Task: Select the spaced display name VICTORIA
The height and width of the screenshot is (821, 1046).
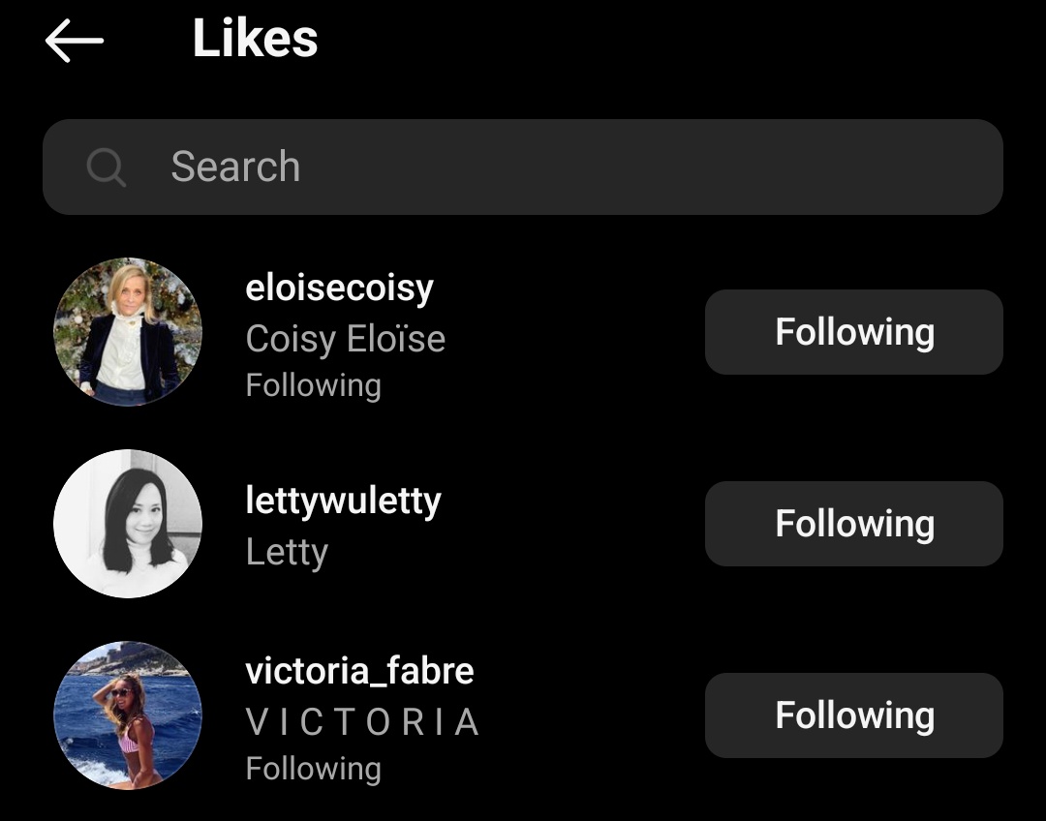Action: click(x=362, y=722)
